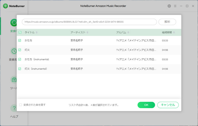Open the converted history clock icon
Image resolution: width=198 pixels, height=126 pixels.
(x=14, y=51)
